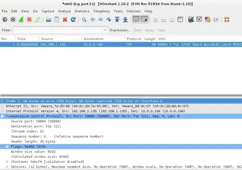Click the Expression... button

[x=120, y=30]
